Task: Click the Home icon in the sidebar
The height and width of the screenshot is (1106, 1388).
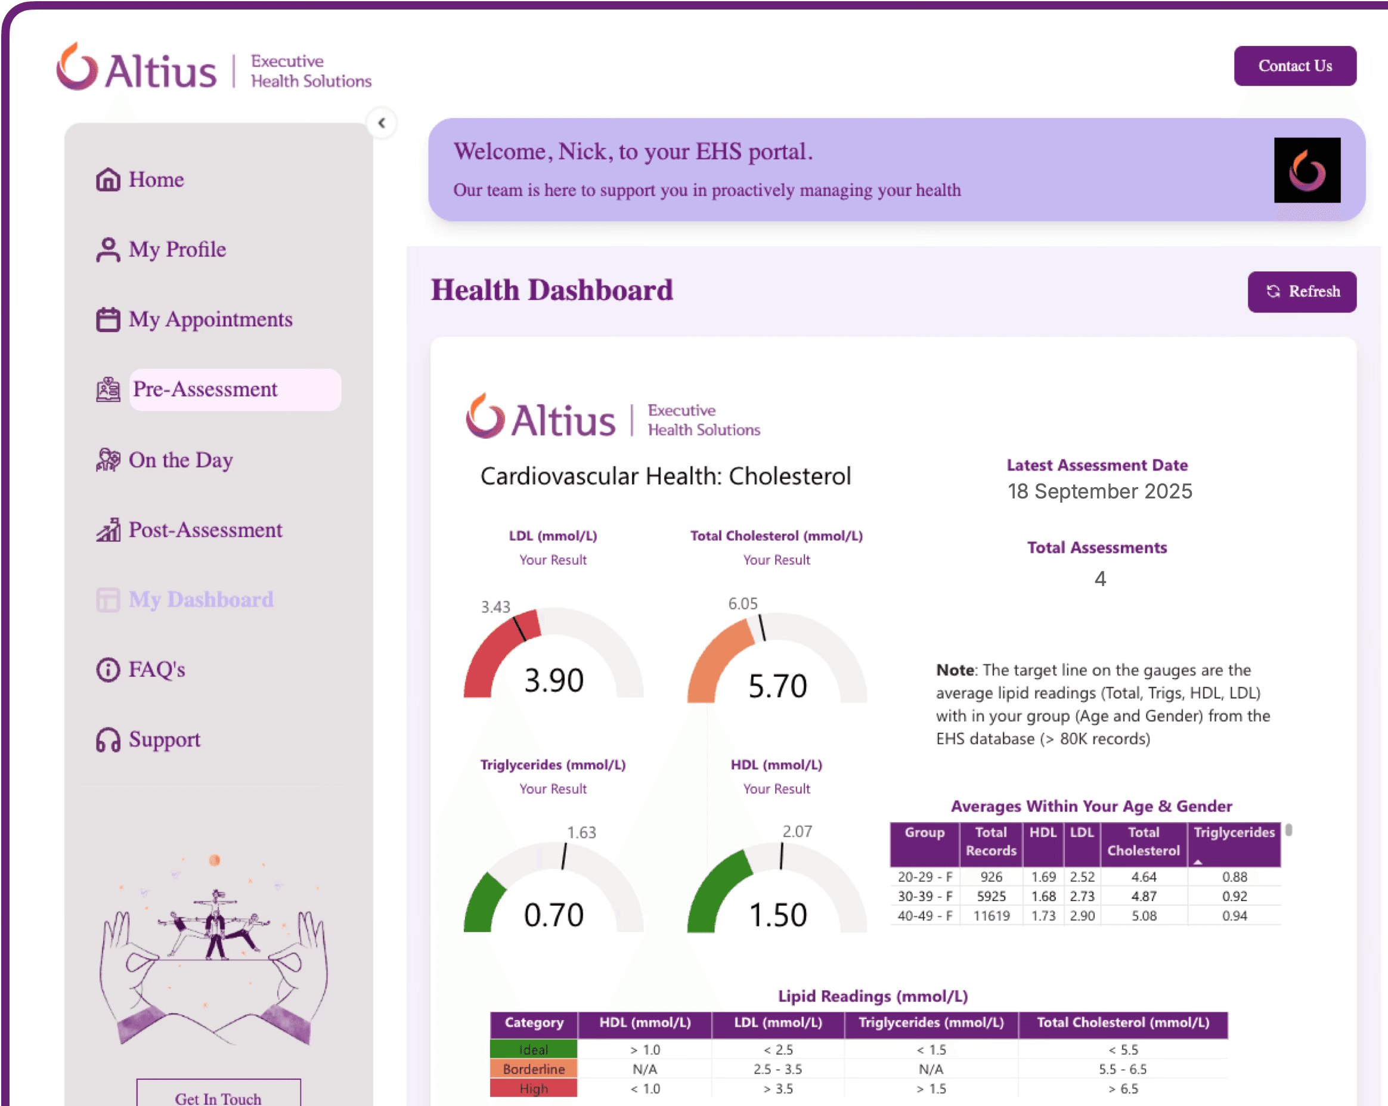Action: pos(107,179)
